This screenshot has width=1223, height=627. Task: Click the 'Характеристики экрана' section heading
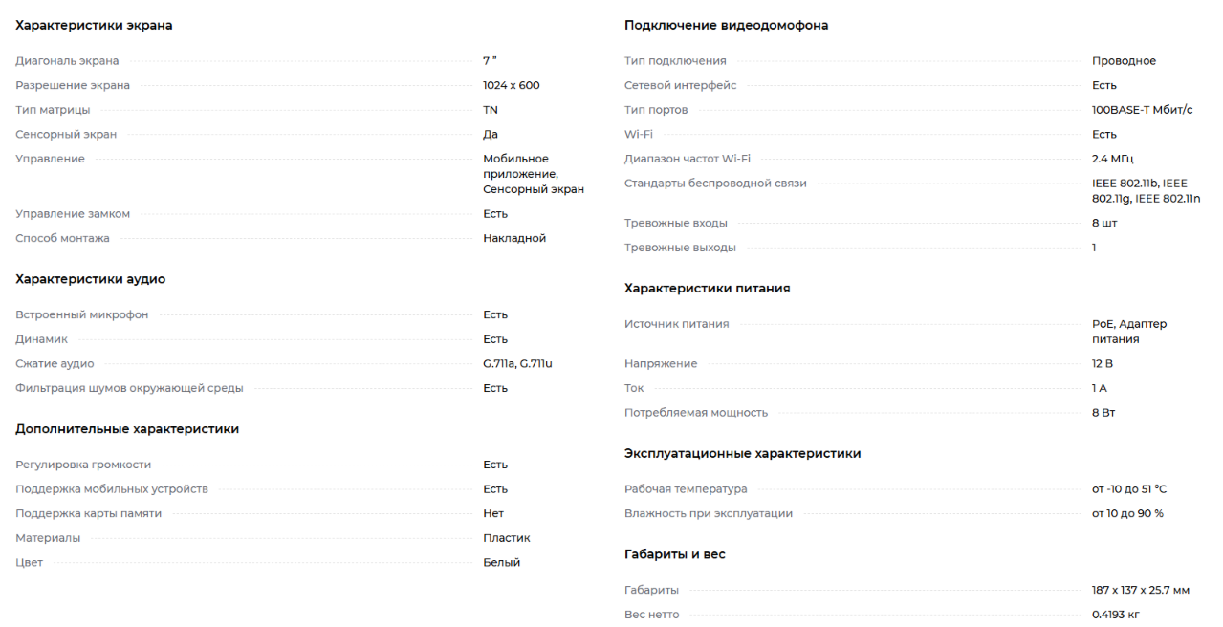pyautogui.click(x=94, y=26)
